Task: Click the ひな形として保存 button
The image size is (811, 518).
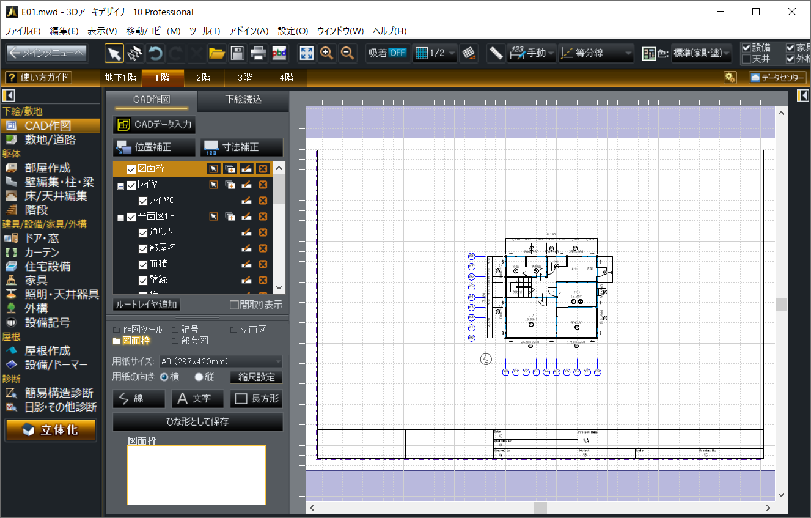Action: 197,422
